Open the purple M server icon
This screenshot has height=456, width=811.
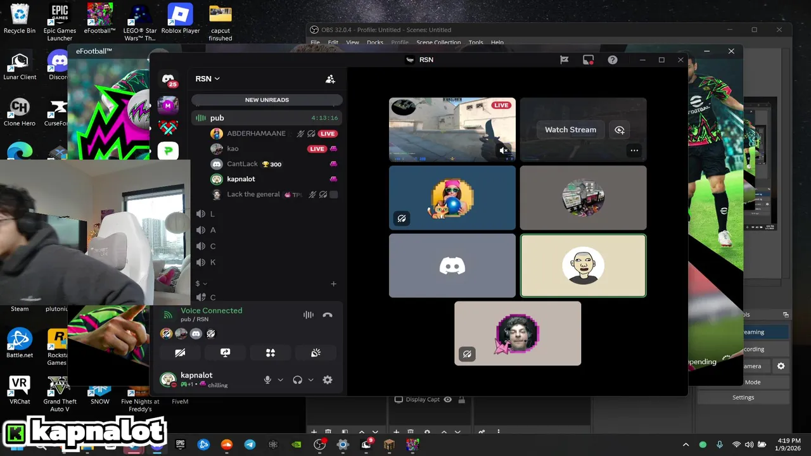(x=168, y=106)
